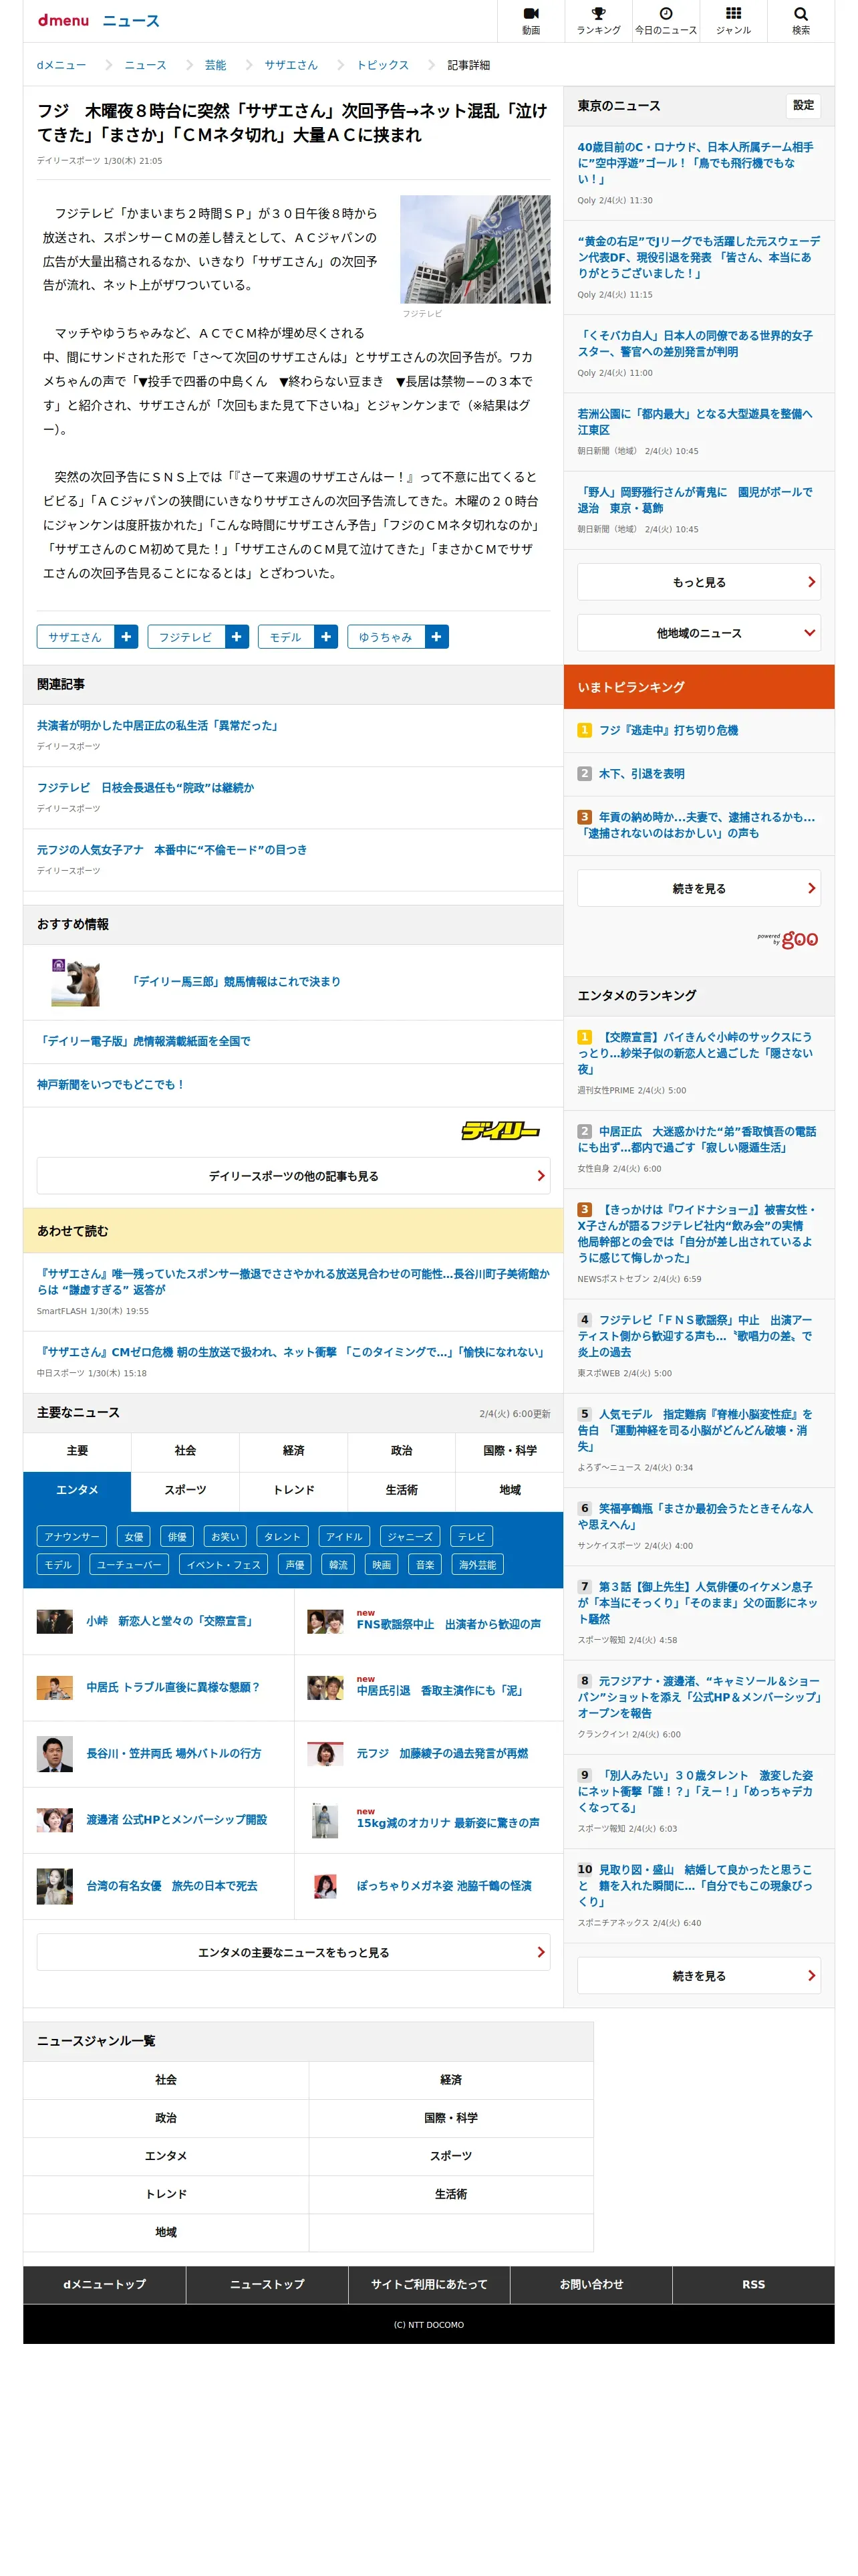Open FNS歌謡祭中止 headline

pos(448,1624)
